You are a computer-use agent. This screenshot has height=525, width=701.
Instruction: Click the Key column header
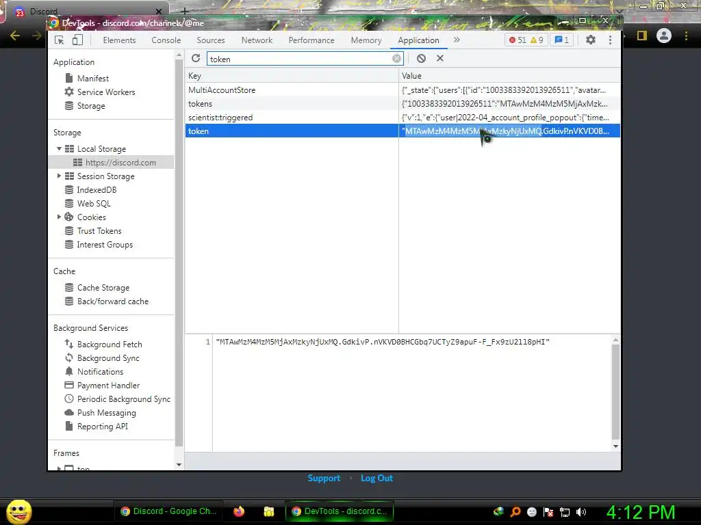[292, 75]
